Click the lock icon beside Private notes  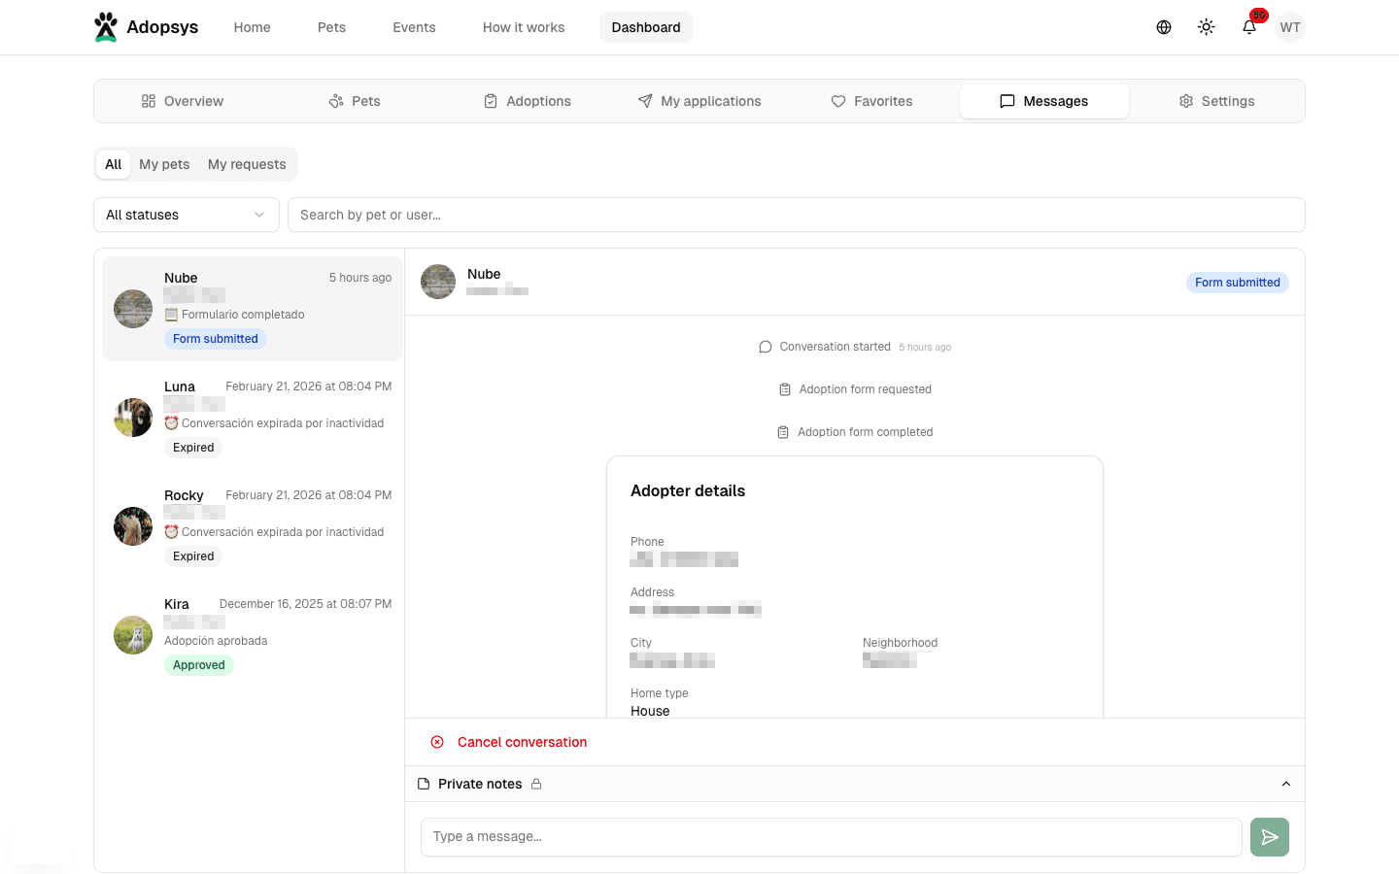point(536,784)
